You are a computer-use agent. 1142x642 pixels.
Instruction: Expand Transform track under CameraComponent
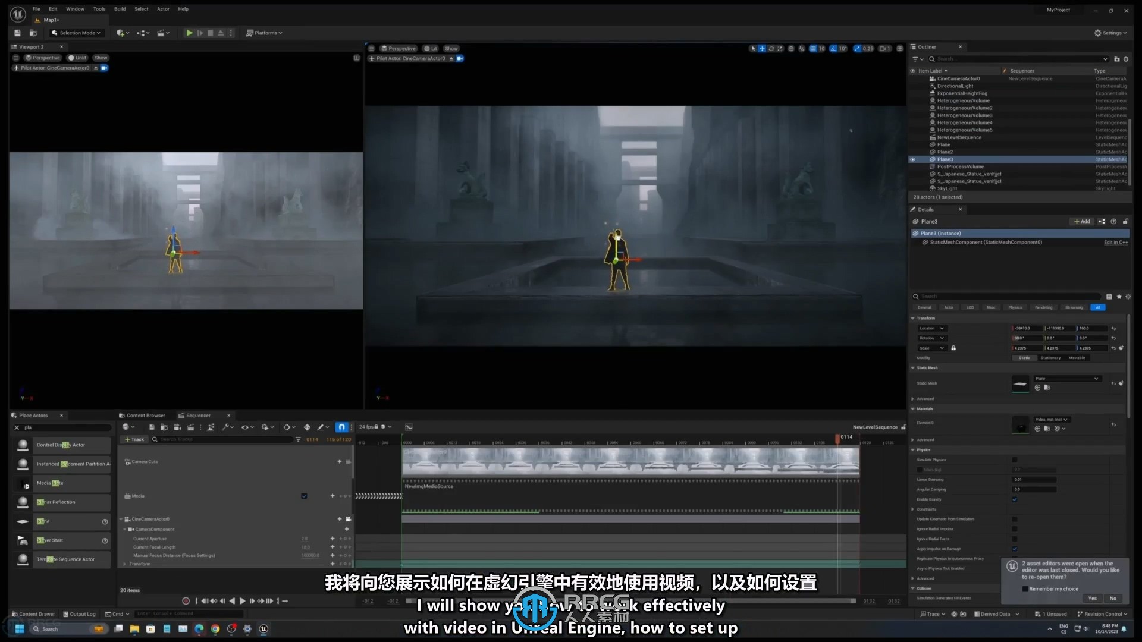124,564
